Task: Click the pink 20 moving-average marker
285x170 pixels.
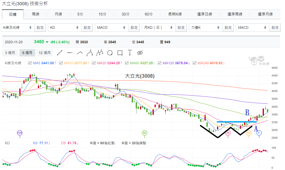Action: click(x=228, y=133)
